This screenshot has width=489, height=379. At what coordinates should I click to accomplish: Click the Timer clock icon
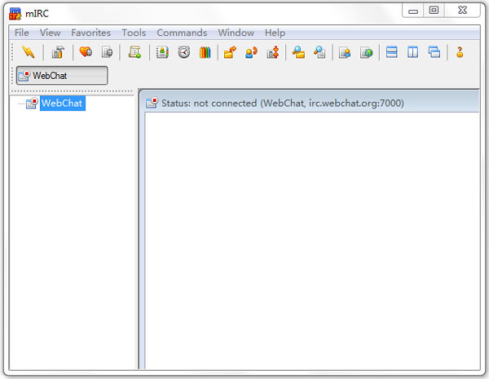pyautogui.click(x=184, y=53)
